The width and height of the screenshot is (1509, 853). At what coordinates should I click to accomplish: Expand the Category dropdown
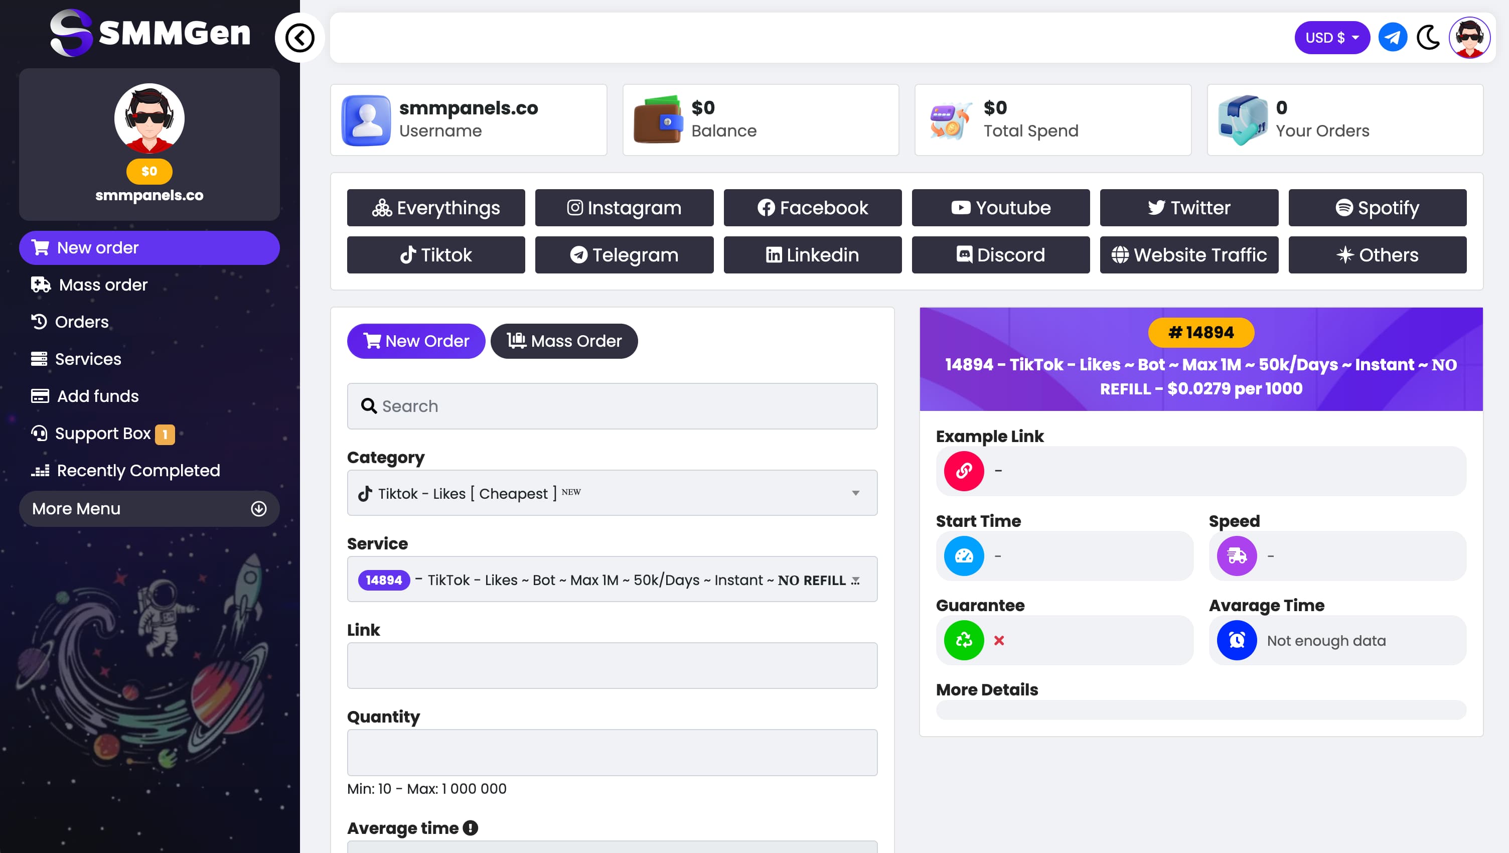(x=612, y=493)
